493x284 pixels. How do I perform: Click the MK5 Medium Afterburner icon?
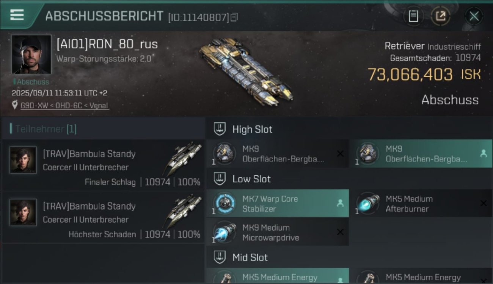pyautogui.click(x=368, y=204)
